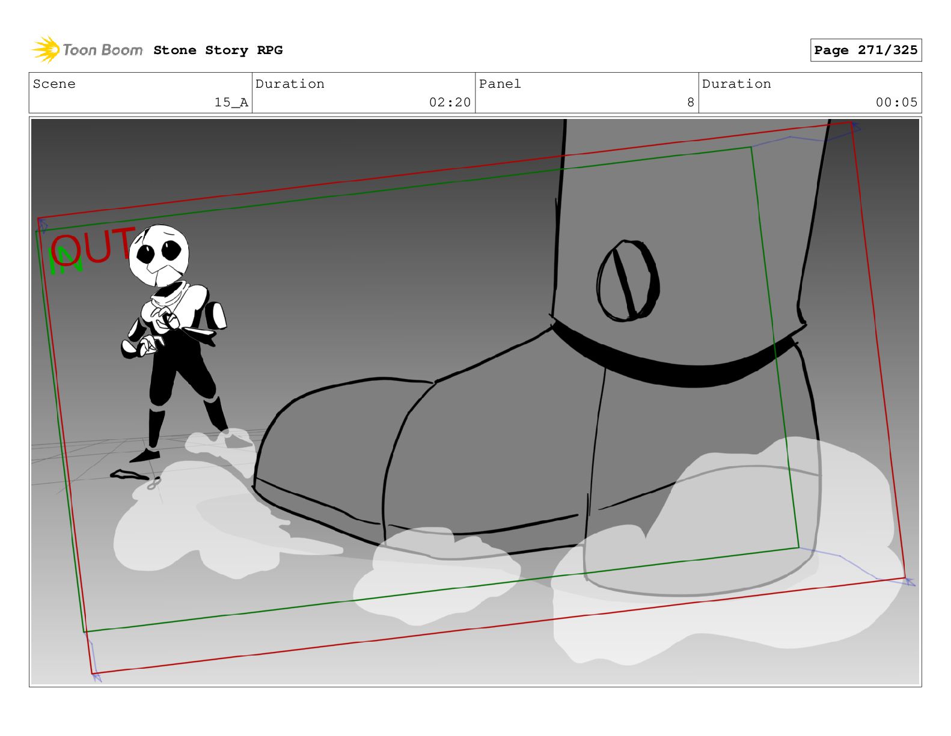The height and width of the screenshot is (736, 951).
Task: Click the Panel header label
Action: coord(500,84)
